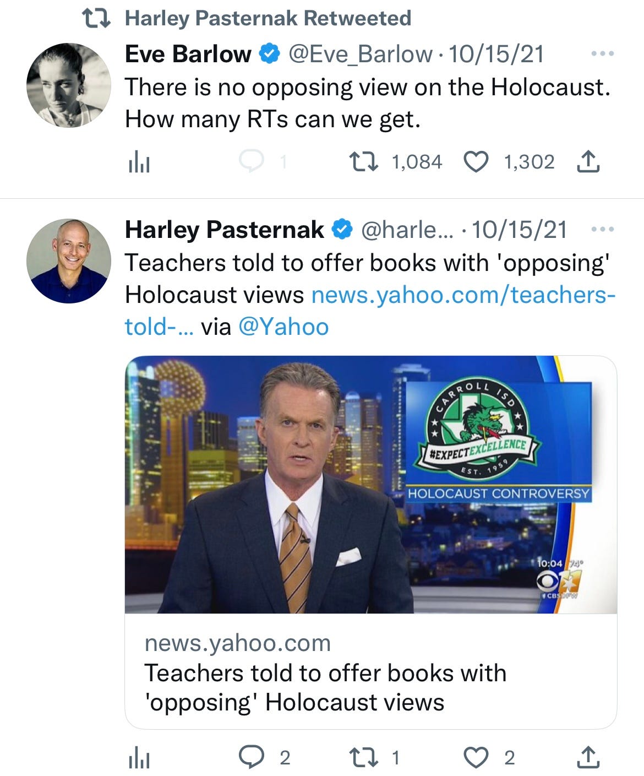Retweet Eve Barlow's Holocaust tweet
The width and height of the screenshot is (644, 776).
tap(364, 162)
